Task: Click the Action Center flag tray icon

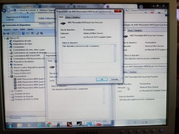Action: click(142, 123)
